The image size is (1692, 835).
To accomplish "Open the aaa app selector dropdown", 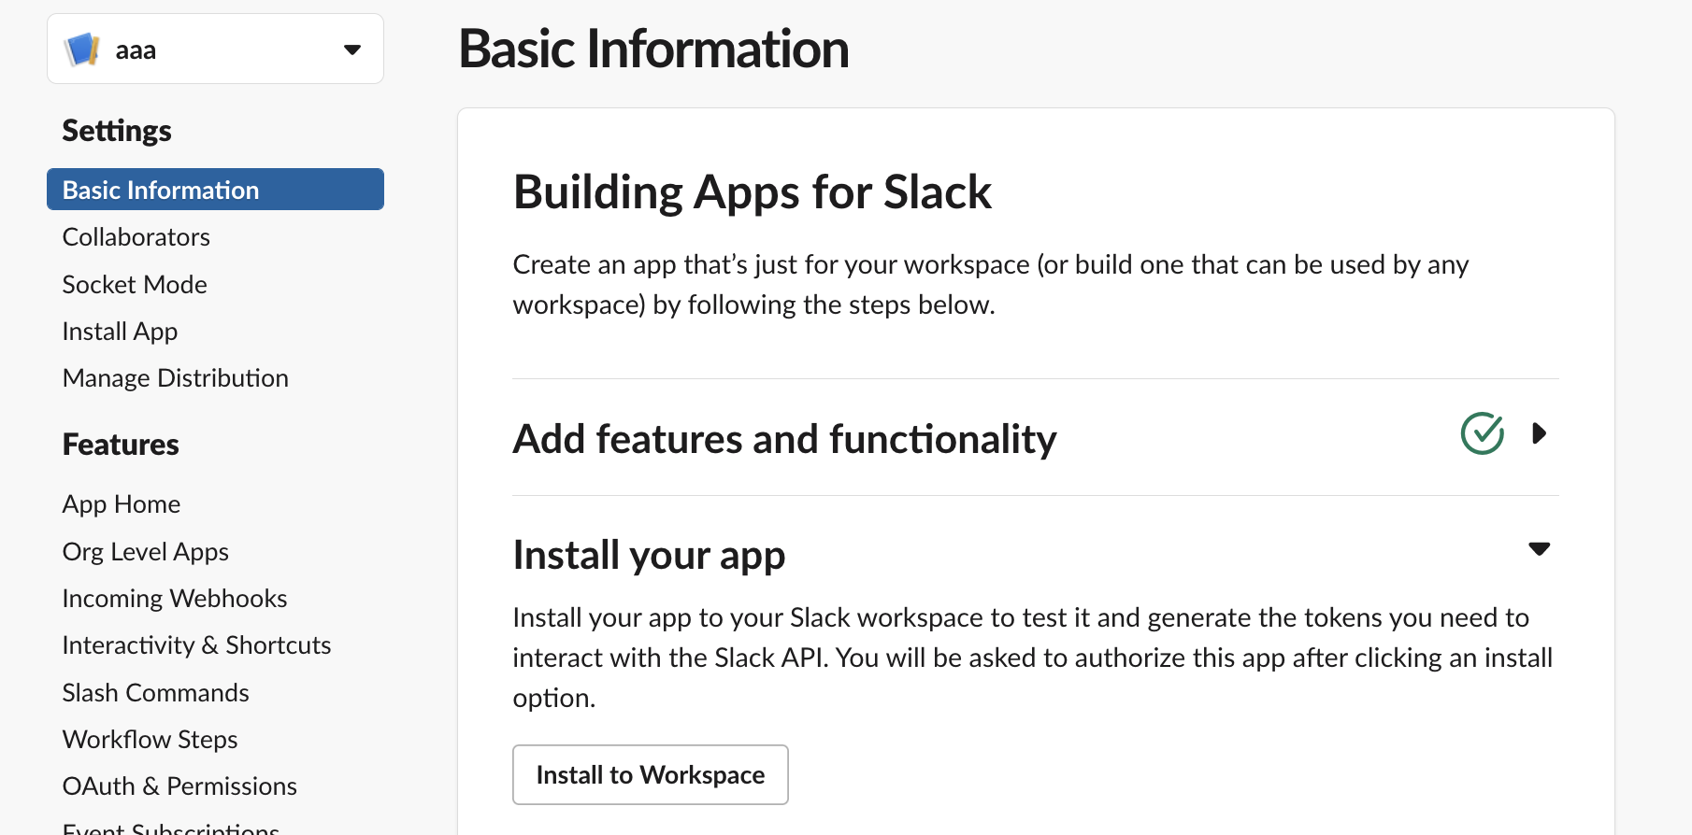I will pyautogui.click(x=351, y=50).
